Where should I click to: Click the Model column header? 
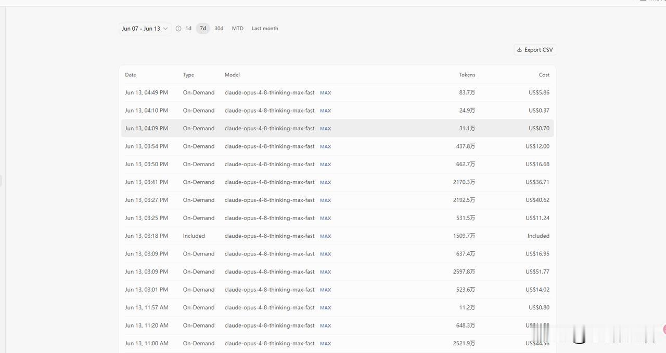pos(232,75)
